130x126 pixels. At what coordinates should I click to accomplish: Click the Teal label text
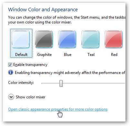coord(91,55)
